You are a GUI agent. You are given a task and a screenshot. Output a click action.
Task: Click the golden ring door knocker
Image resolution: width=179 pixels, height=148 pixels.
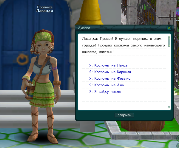22,58
